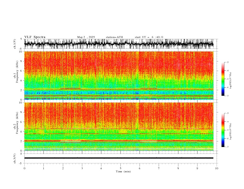Click the time axis tick label '7'
Viewport: 244px width, 189px height.
(159, 168)
